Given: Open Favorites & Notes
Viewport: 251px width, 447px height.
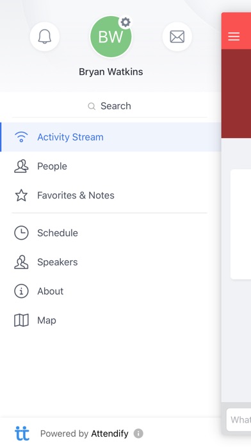Looking at the screenshot, I should 111,195.
